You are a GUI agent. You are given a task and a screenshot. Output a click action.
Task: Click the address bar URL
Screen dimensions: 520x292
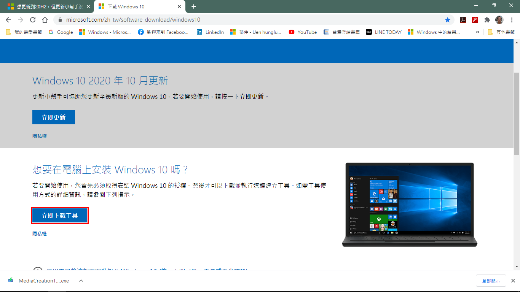[x=133, y=20]
